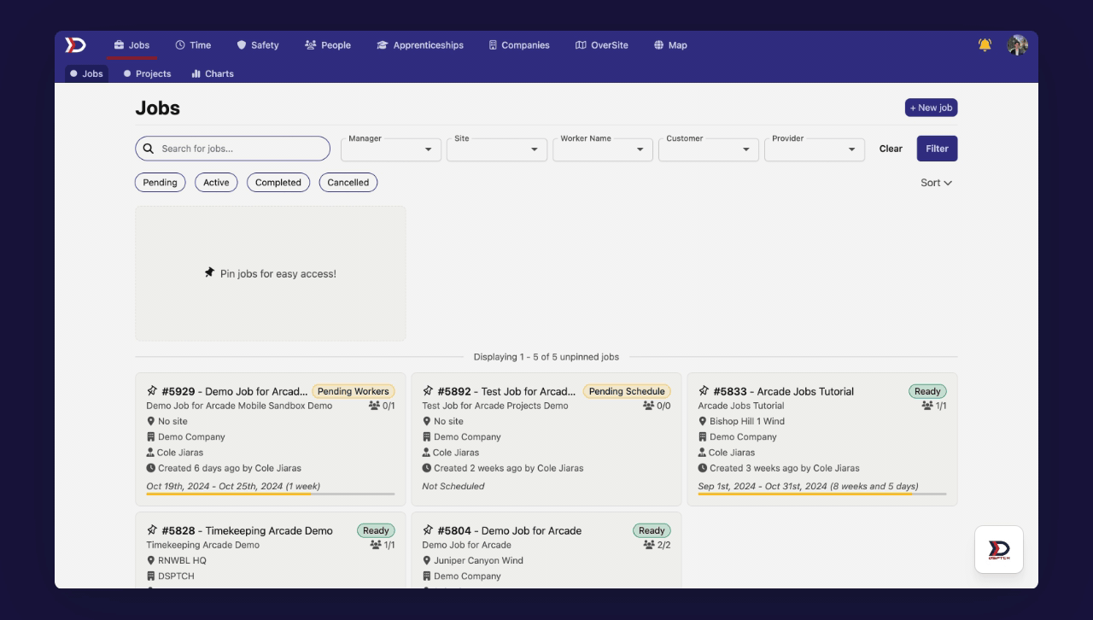Click Ready badge on job #5833
Screen dimensions: 1093x620
[927, 391]
